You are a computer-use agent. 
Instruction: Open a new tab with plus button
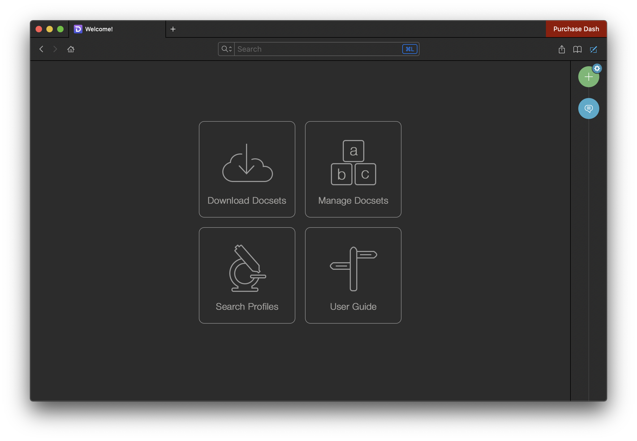pyautogui.click(x=173, y=29)
